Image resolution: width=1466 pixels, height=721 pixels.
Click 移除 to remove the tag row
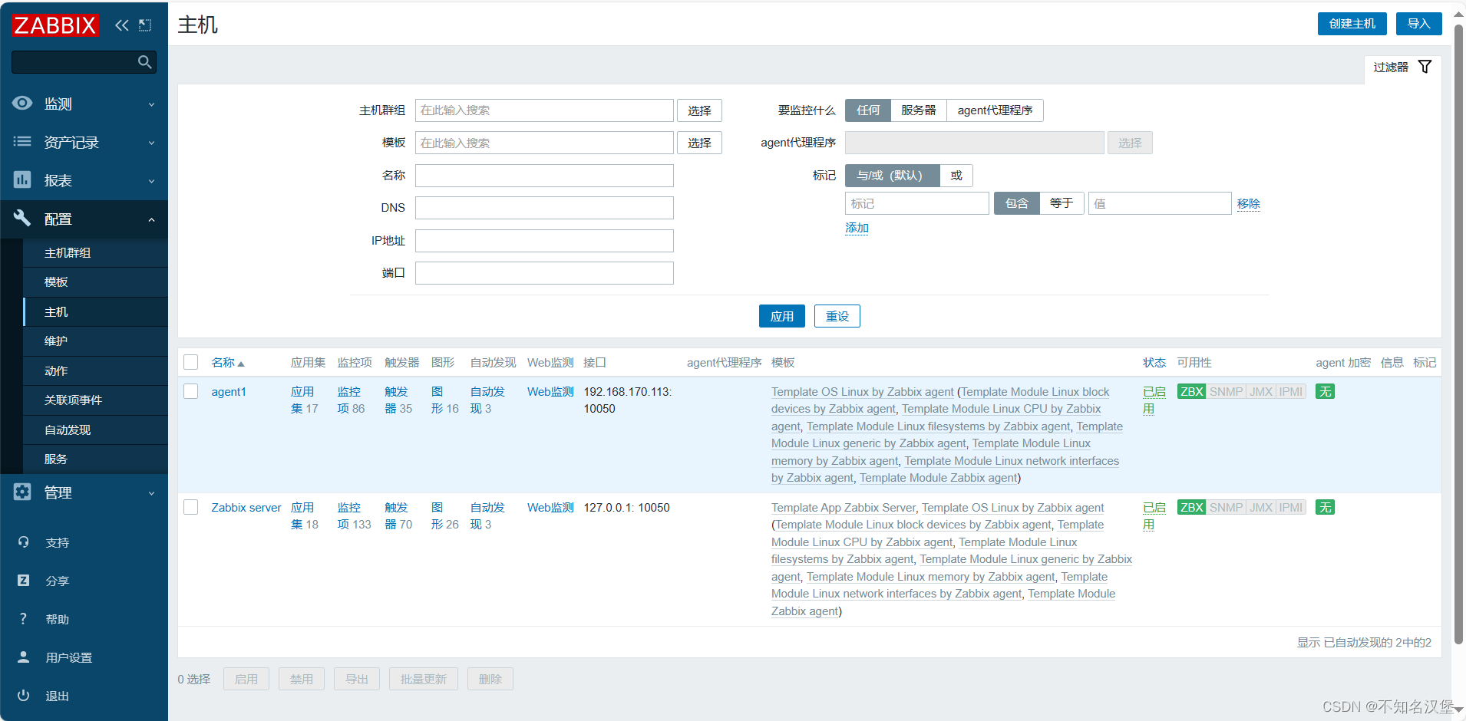(1248, 203)
